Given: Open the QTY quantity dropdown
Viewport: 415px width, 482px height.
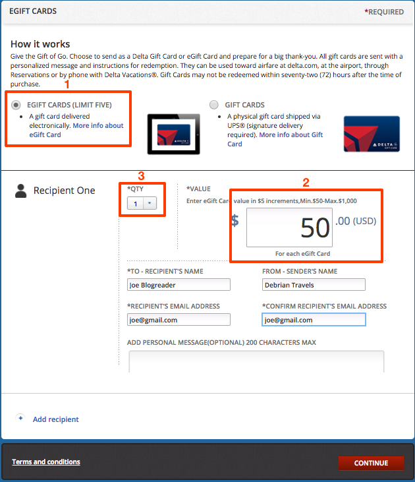Looking at the screenshot, I should (142, 204).
